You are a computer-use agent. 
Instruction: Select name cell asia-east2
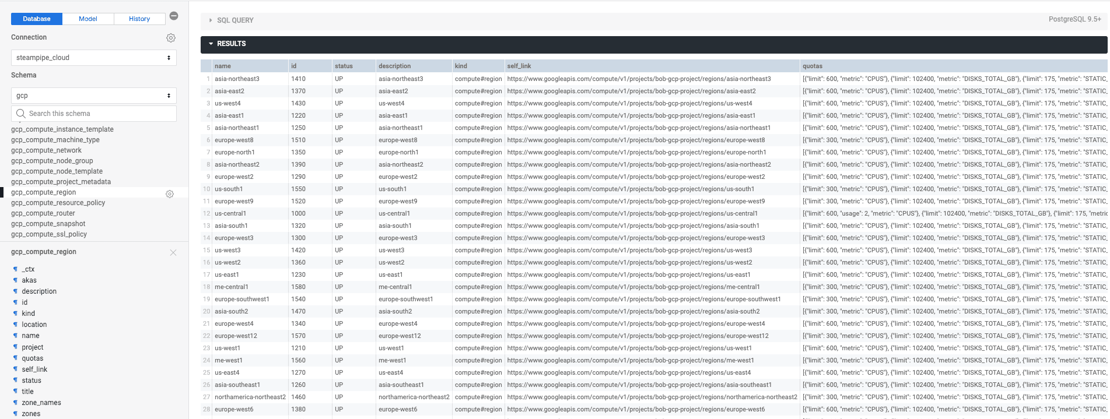pos(250,91)
